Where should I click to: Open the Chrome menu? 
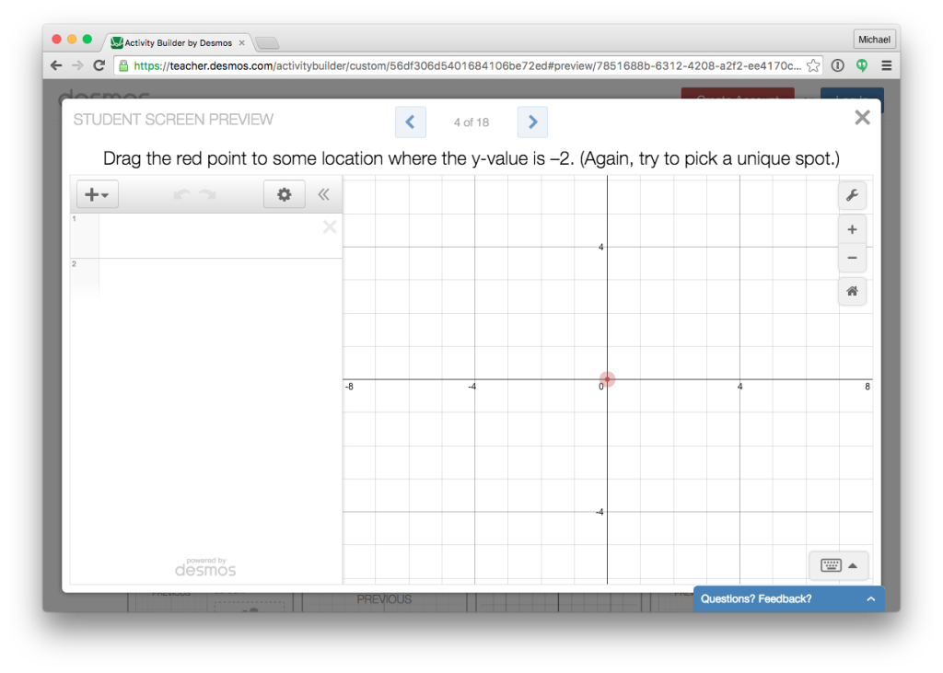tap(886, 65)
